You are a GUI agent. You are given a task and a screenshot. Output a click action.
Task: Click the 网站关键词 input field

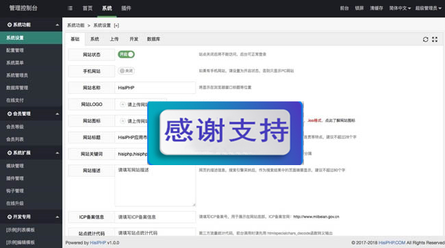[131, 154]
